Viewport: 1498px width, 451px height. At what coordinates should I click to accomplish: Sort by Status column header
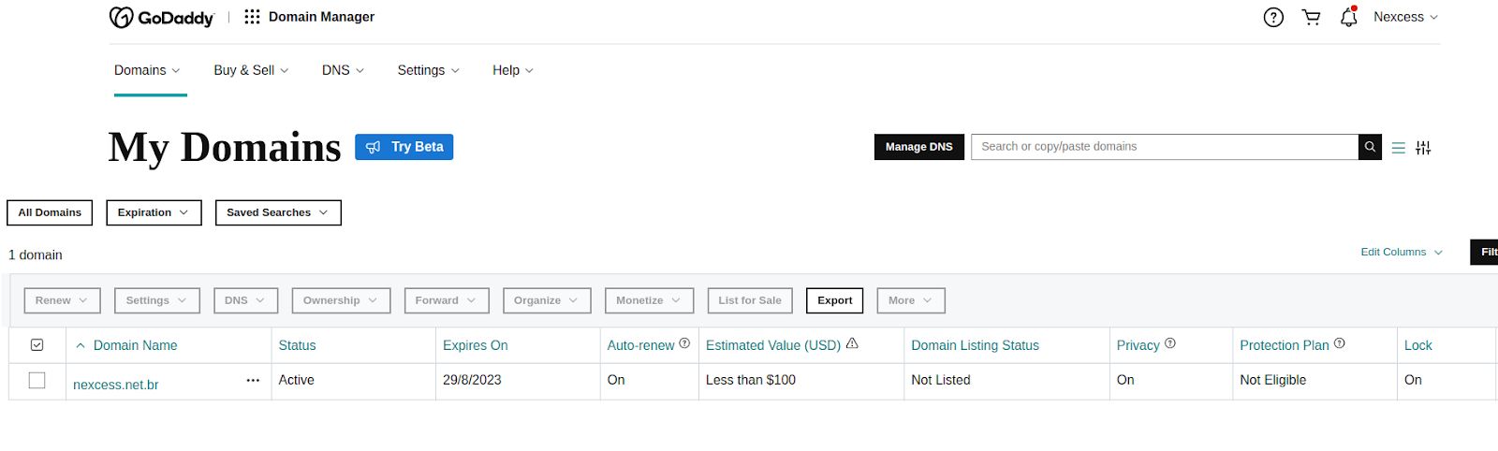click(x=297, y=345)
